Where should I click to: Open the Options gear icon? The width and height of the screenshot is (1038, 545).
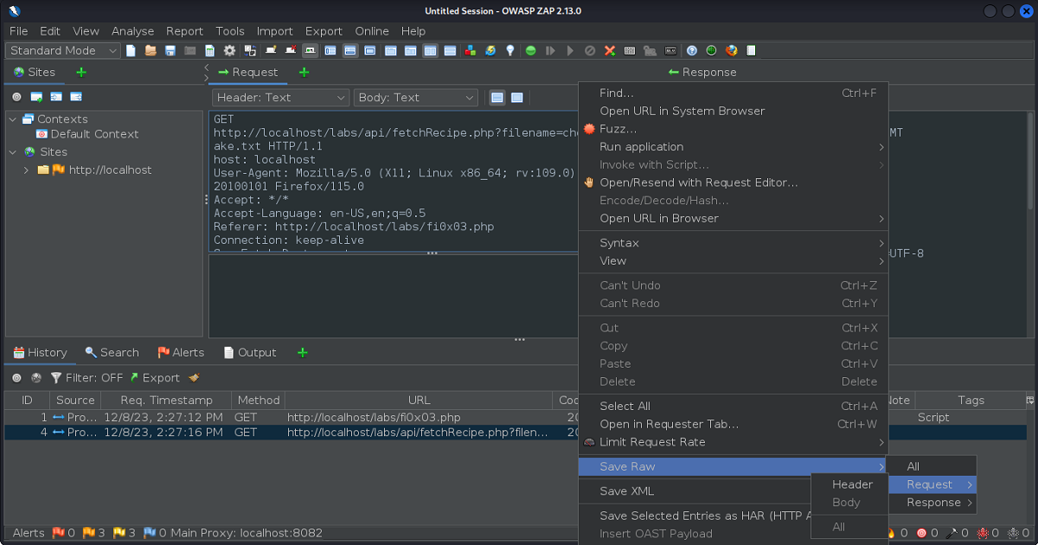coord(230,51)
